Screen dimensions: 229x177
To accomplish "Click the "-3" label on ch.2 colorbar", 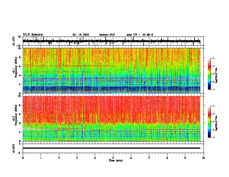I will point(213,106).
